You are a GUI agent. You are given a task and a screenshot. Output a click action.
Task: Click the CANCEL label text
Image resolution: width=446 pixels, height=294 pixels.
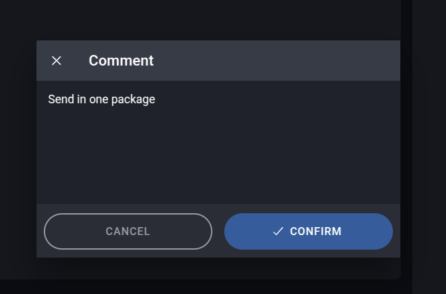tap(127, 231)
